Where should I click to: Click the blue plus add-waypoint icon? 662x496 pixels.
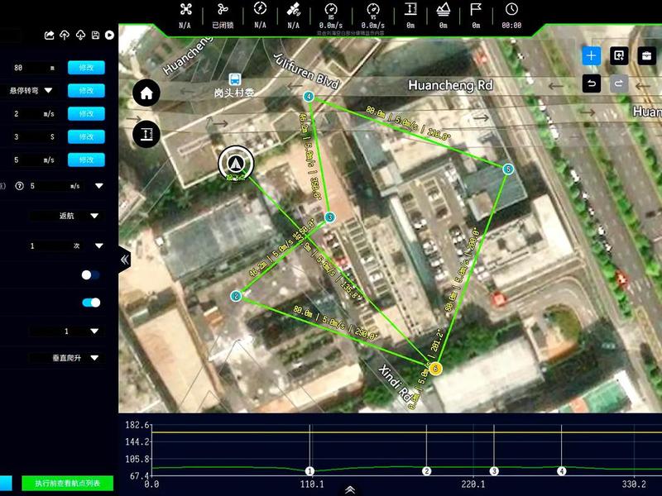point(591,55)
